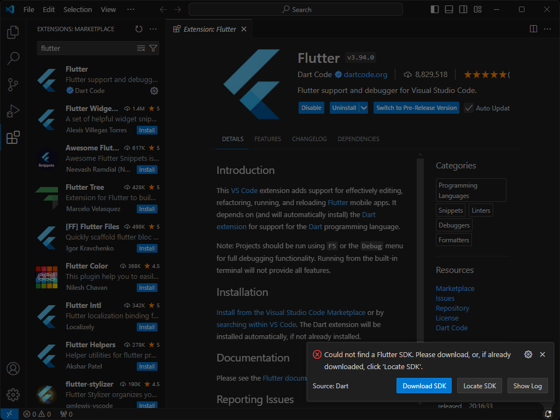
Task: Select the Details tab
Action: [x=233, y=139]
